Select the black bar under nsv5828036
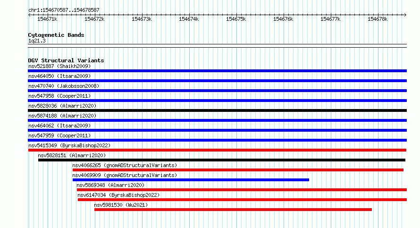 tap(217, 110)
